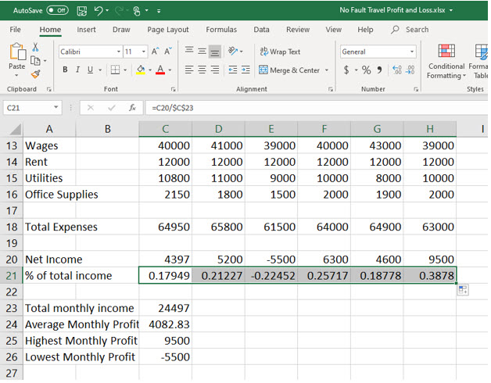Select row 18 header
491x383 pixels.
[12, 227]
